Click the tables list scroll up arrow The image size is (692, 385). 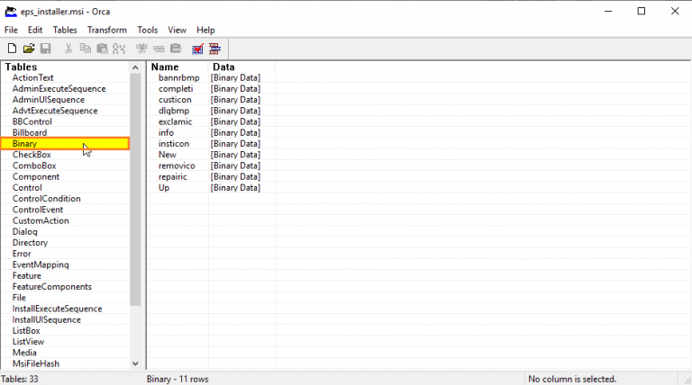click(135, 67)
